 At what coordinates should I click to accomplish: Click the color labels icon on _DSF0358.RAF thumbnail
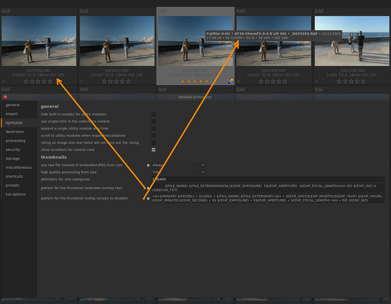(229, 81)
